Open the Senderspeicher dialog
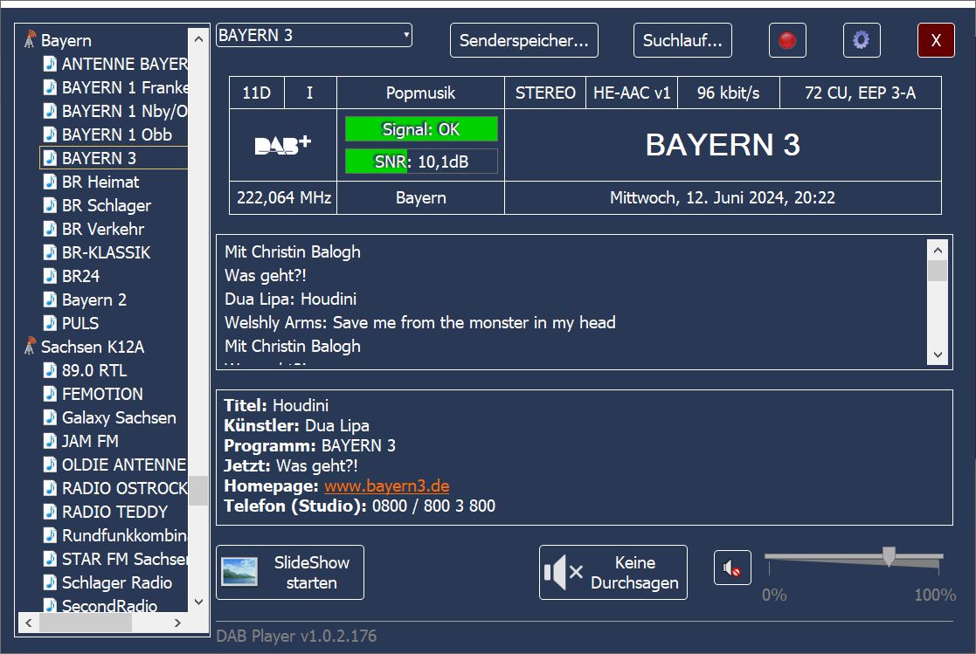This screenshot has width=976, height=654. pos(524,41)
